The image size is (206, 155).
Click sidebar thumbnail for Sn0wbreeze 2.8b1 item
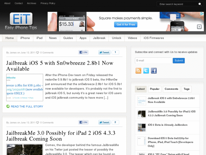point(142,101)
